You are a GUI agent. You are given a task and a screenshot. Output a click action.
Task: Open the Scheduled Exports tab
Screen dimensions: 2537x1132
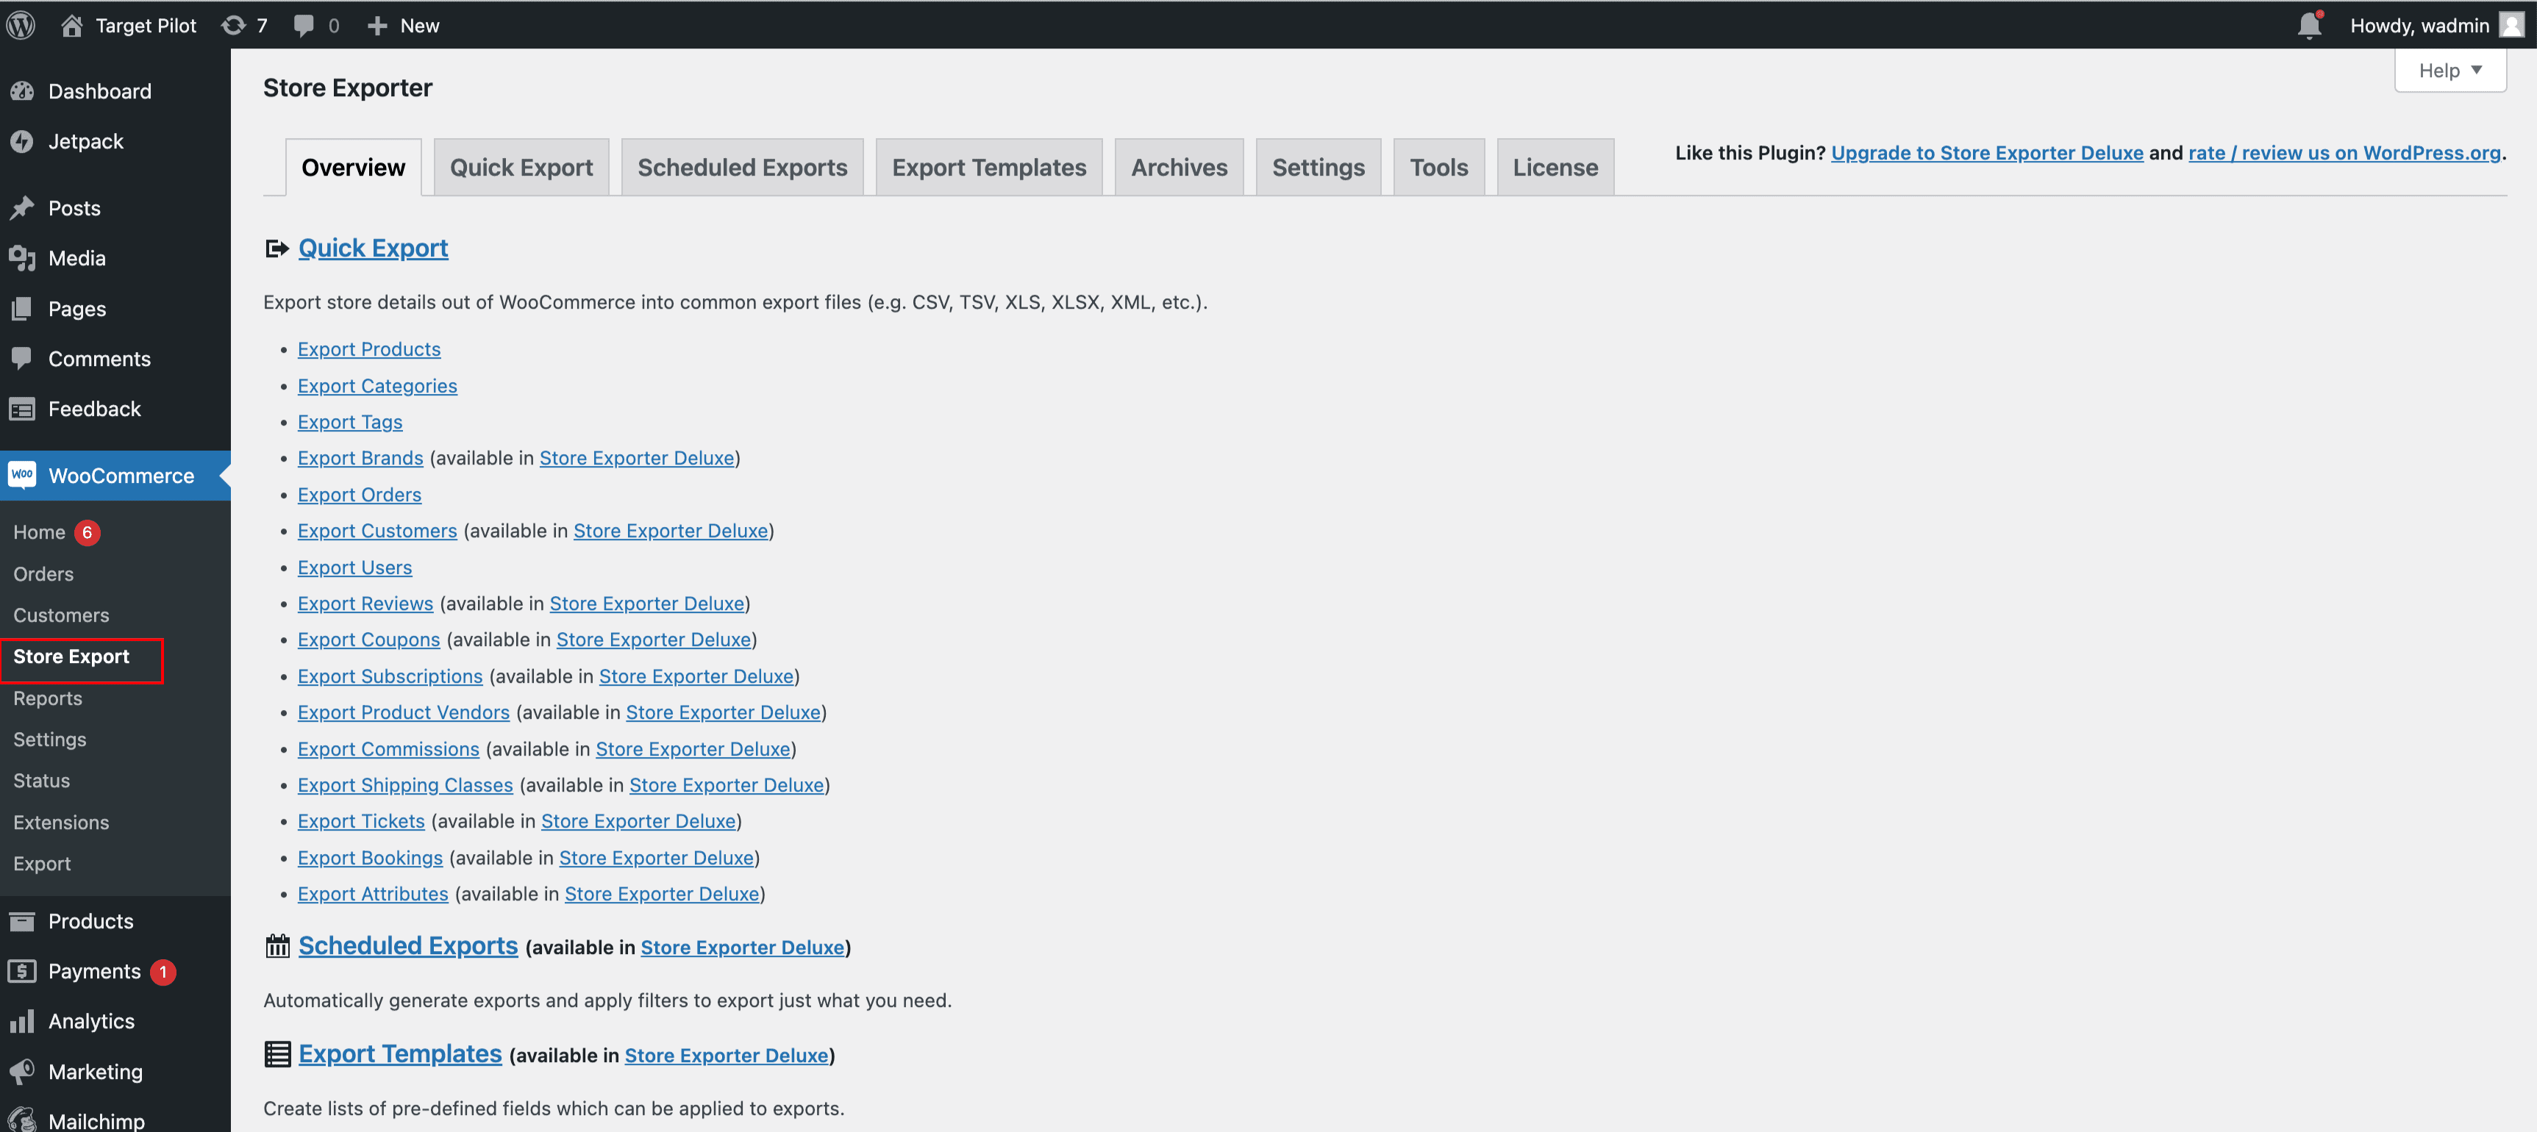point(741,168)
